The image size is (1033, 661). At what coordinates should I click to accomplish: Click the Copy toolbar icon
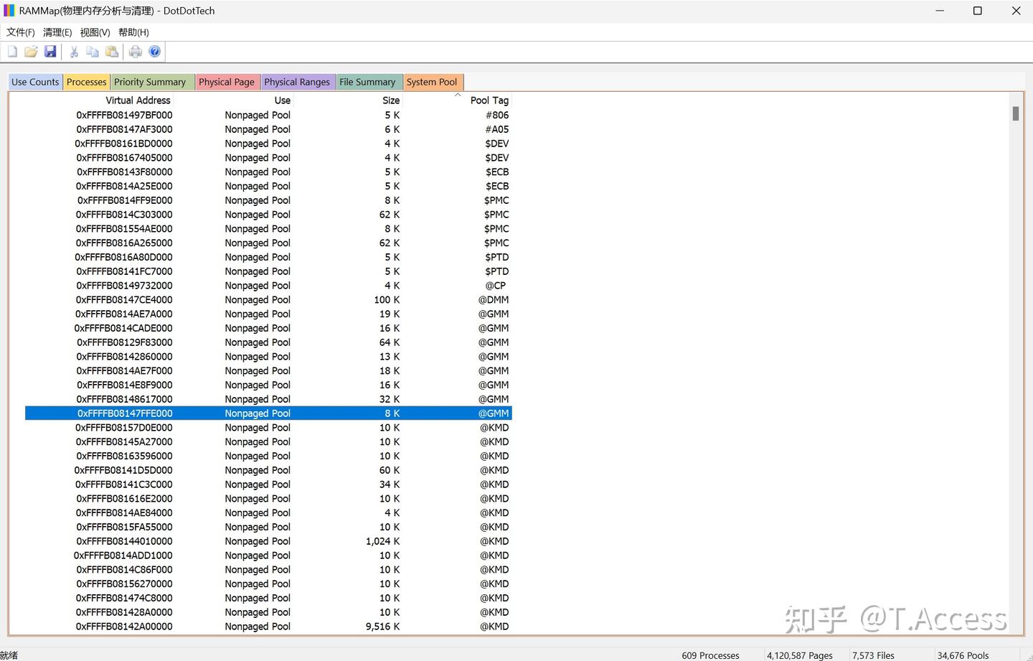[x=93, y=52]
